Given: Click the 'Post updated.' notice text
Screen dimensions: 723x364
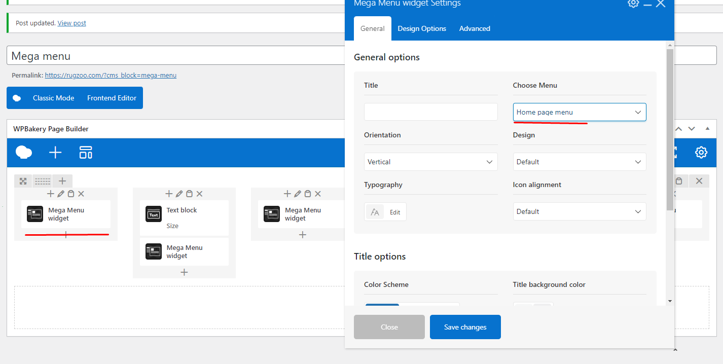Looking at the screenshot, I should tap(35, 23).
